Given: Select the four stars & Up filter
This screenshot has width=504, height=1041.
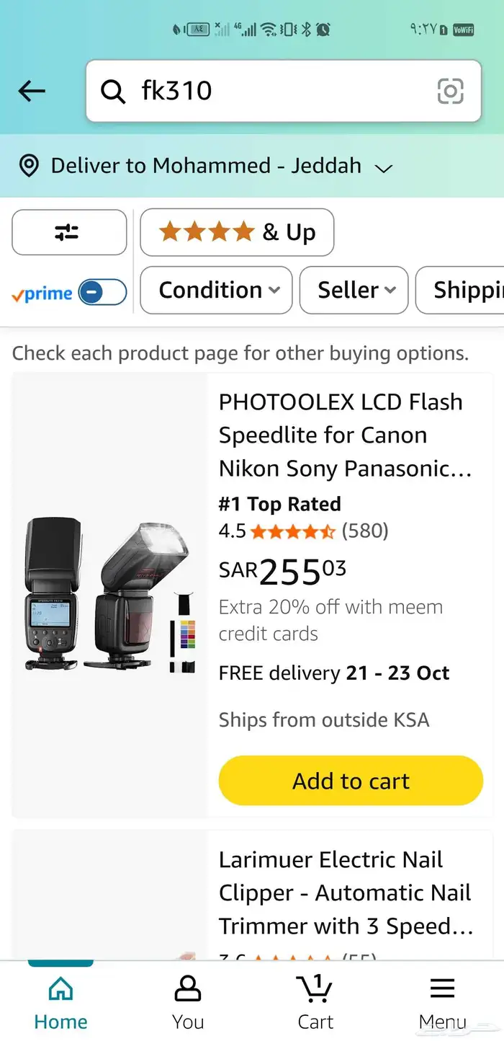Looking at the screenshot, I should point(237,232).
